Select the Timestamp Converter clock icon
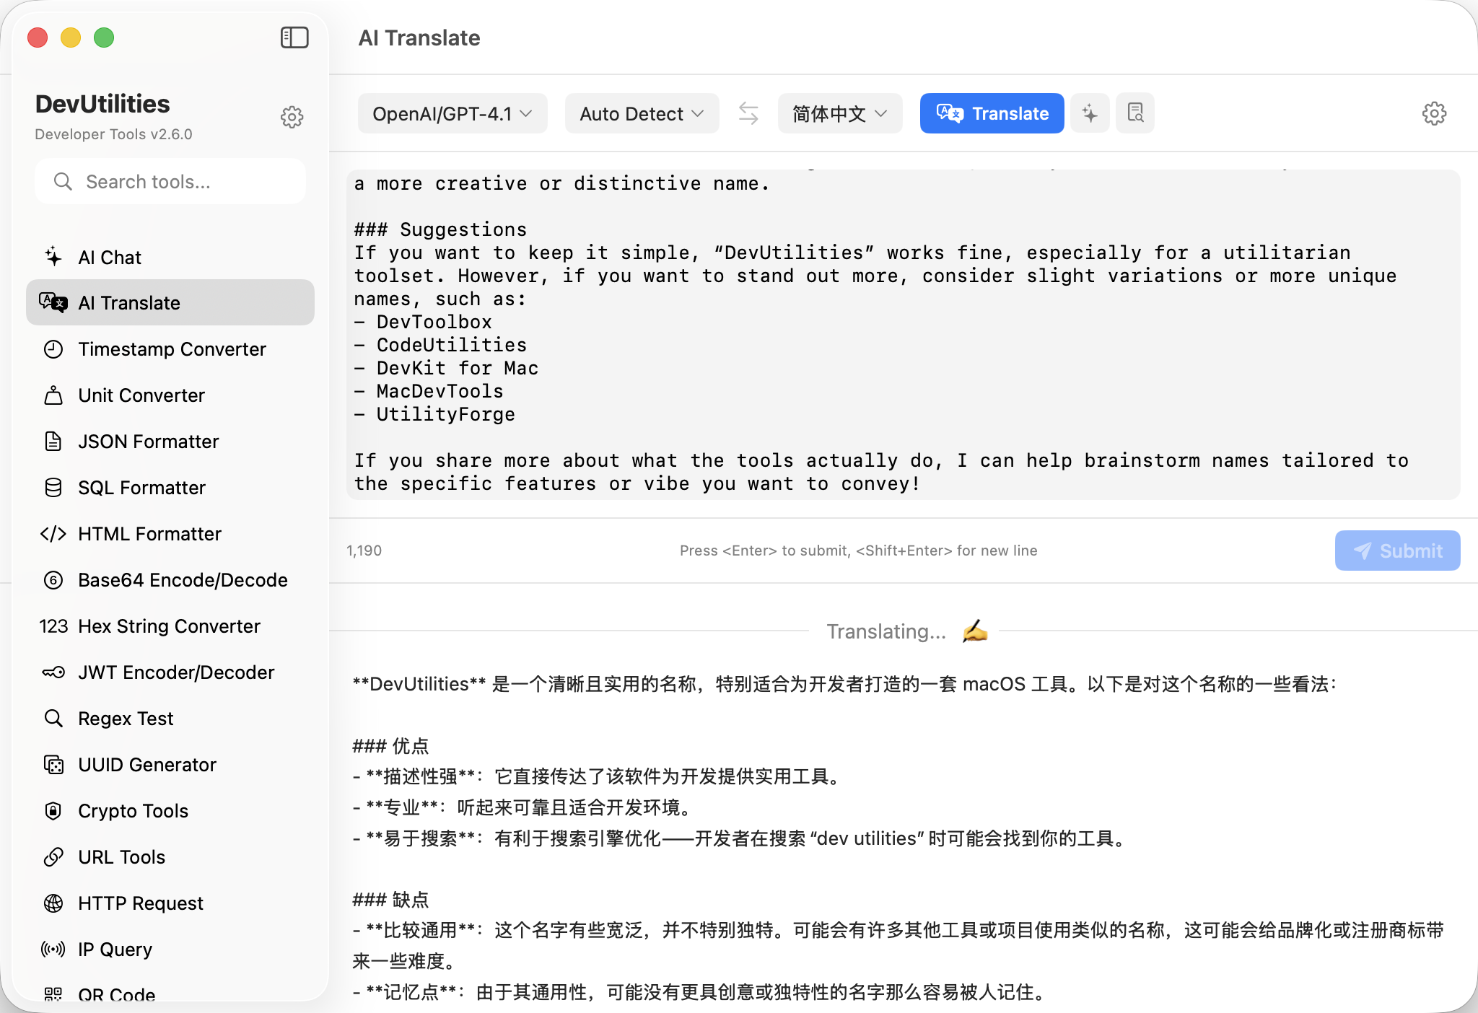Image resolution: width=1478 pixels, height=1013 pixels. [53, 349]
